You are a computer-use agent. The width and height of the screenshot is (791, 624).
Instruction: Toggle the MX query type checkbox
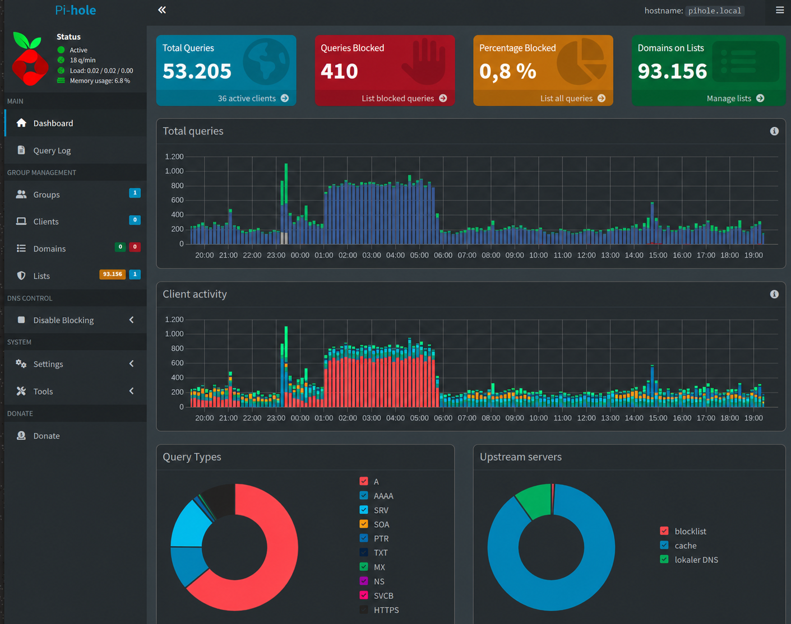[364, 567]
